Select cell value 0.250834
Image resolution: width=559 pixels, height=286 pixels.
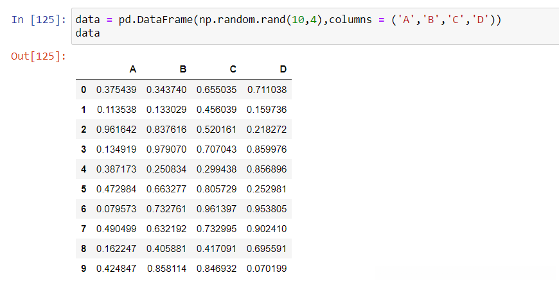[166, 169]
